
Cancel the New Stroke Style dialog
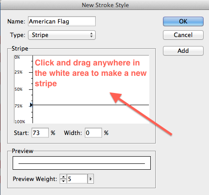click(x=183, y=35)
